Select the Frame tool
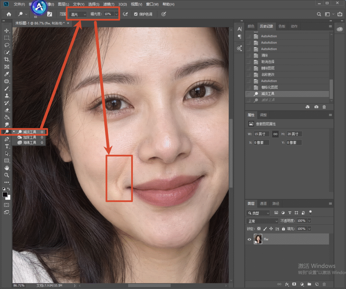The height and width of the screenshot is (289, 346). (x=7, y=67)
